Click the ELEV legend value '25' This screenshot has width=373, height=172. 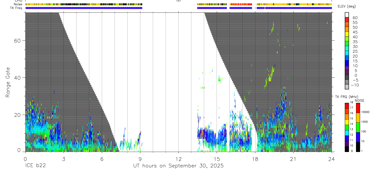coord(355,51)
